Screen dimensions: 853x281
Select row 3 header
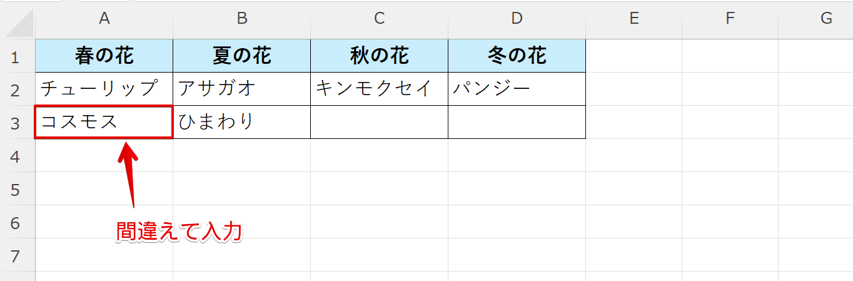point(17,123)
